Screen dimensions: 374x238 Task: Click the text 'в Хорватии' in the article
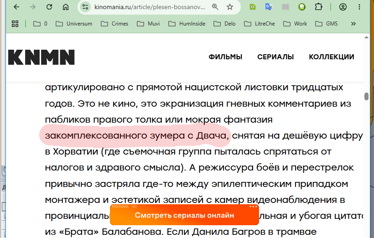tap(71, 152)
